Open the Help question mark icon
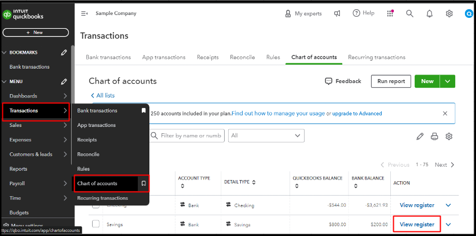The width and height of the screenshot is (476, 236). pos(356,13)
